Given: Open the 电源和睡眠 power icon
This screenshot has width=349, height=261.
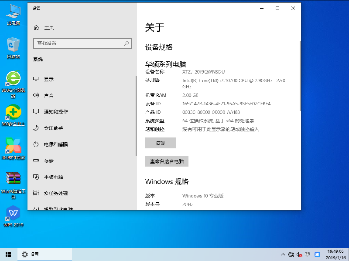Looking at the screenshot, I should click(36, 144).
